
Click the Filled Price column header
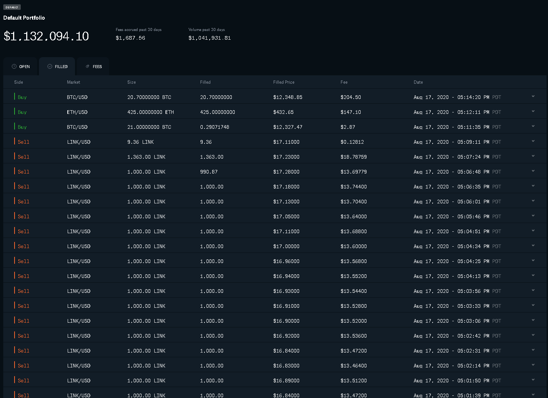coord(284,82)
